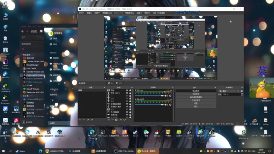This screenshot has width=274, height=154.
Task: Toggle visibility of the 图像 source
Action: (x=127, y=90)
